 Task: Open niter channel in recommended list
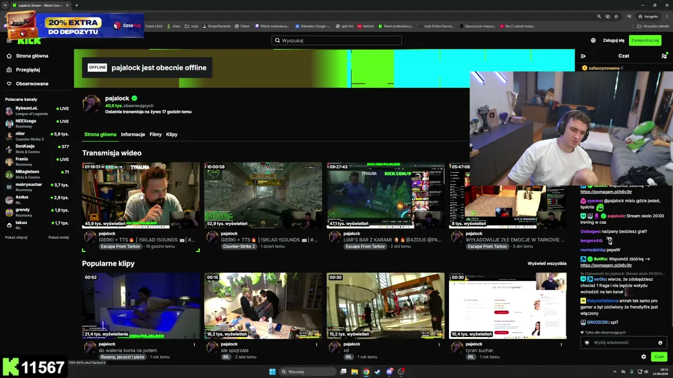click(37, 136)
